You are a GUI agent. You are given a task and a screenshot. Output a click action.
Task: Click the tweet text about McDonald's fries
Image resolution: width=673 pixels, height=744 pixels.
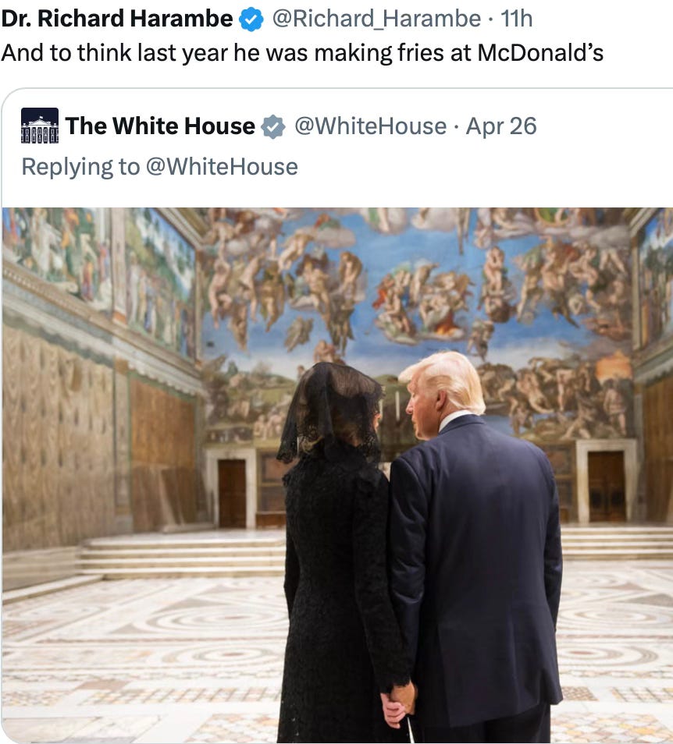[x=302, y=53]
